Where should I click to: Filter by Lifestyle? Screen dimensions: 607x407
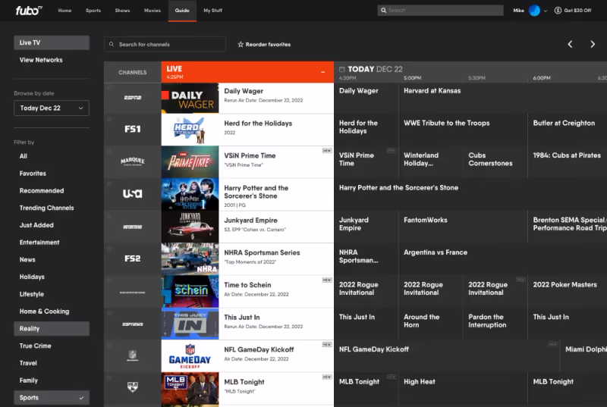point(32,294)
